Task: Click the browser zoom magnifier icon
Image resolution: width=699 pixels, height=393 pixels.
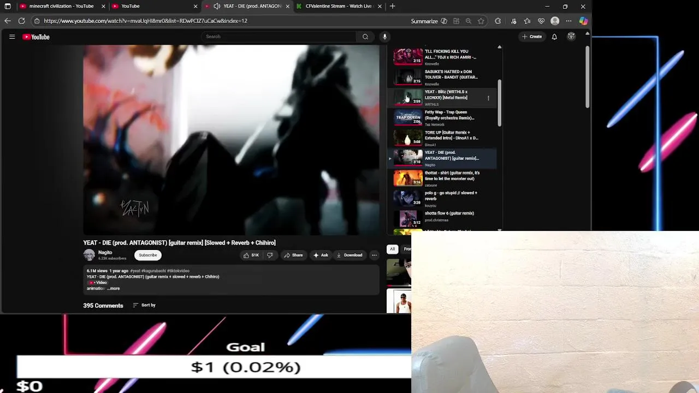Action: point(469,21)
